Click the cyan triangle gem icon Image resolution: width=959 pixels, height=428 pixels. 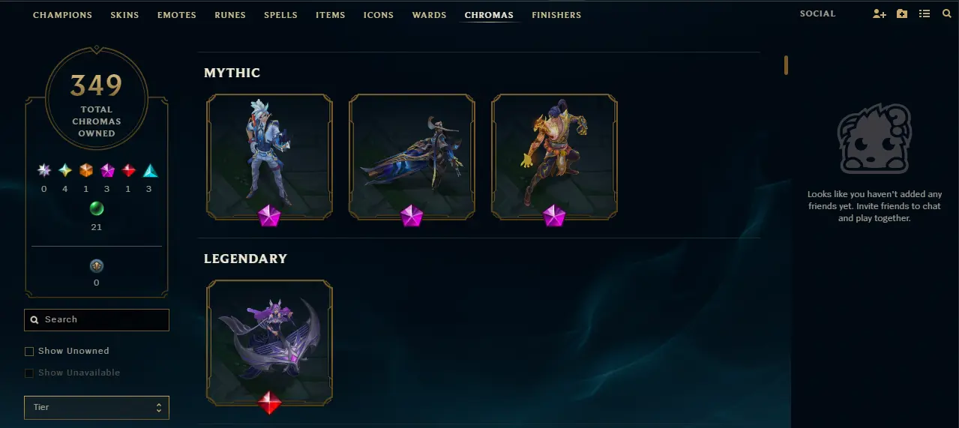pyautogui.click(x=150, y=170)
